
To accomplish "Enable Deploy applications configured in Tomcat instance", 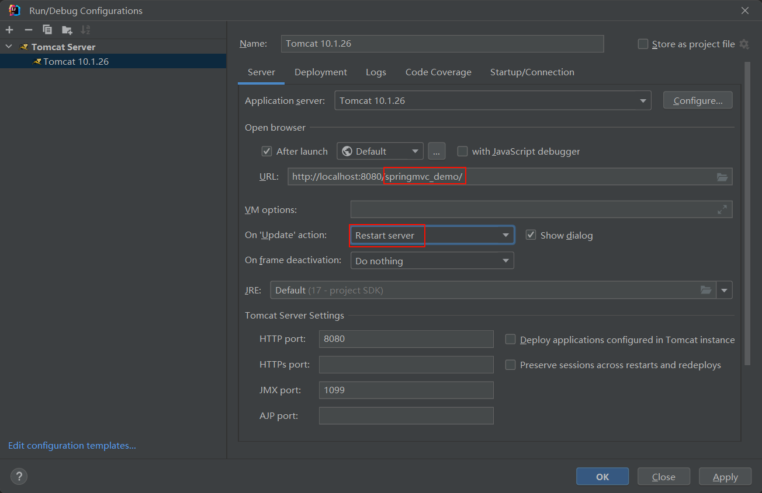I will point(510,340).
